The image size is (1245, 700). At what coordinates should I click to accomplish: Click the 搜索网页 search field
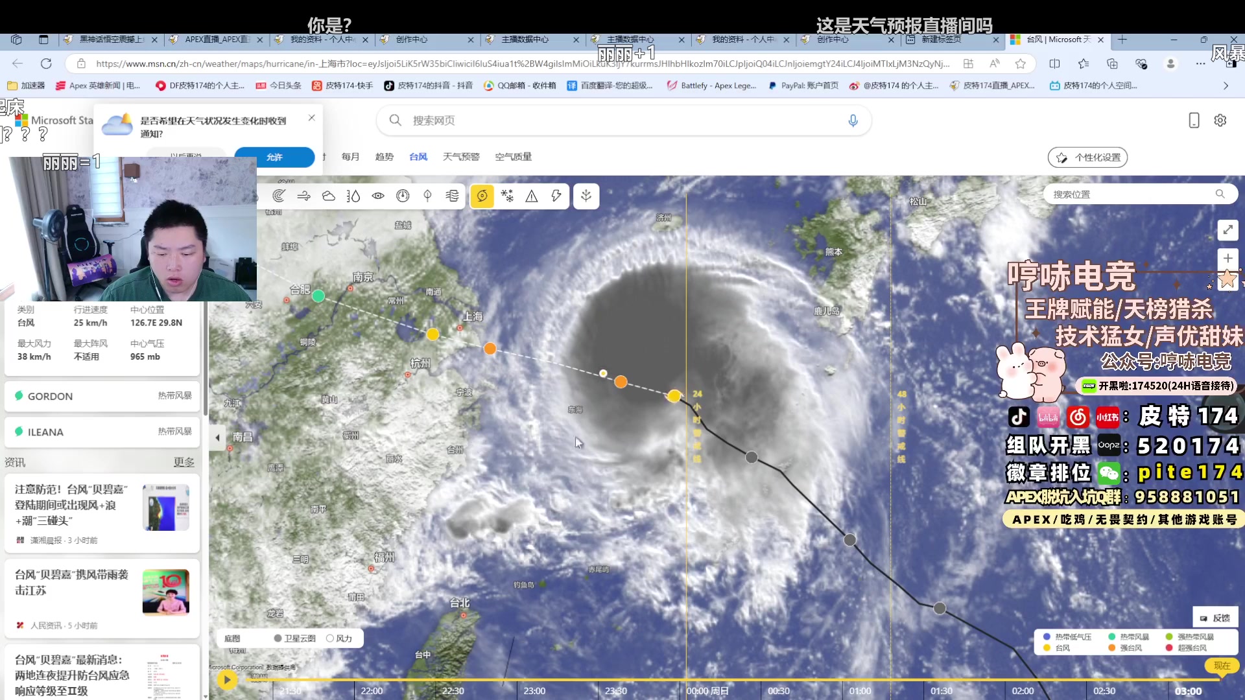pyautogui.click(x=623, y=121)
